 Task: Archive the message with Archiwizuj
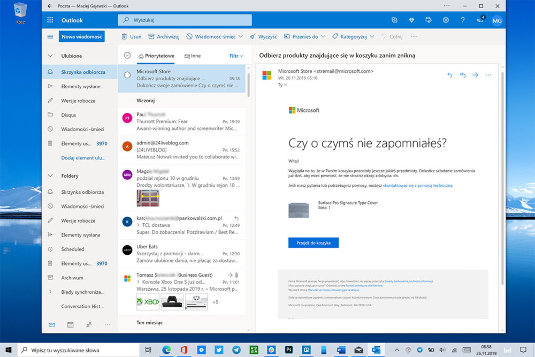click(x=164, y=36)
